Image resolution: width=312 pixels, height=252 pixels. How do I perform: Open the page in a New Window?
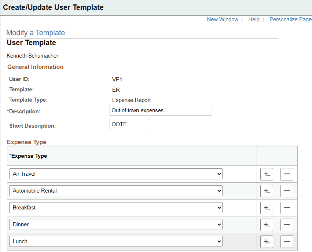click(x=223, y=19)
